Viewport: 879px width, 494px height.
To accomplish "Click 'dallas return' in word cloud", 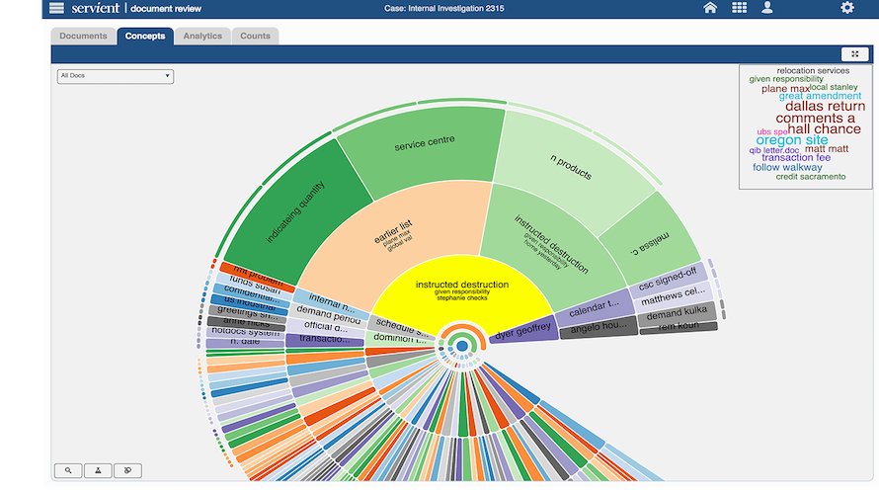I will tap(826, 106).
